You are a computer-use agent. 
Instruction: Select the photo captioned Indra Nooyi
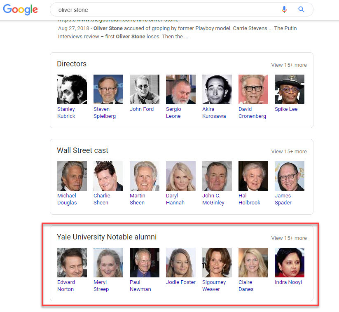click(x=289, y=263)
